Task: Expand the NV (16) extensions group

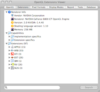Action: [9, 64]
